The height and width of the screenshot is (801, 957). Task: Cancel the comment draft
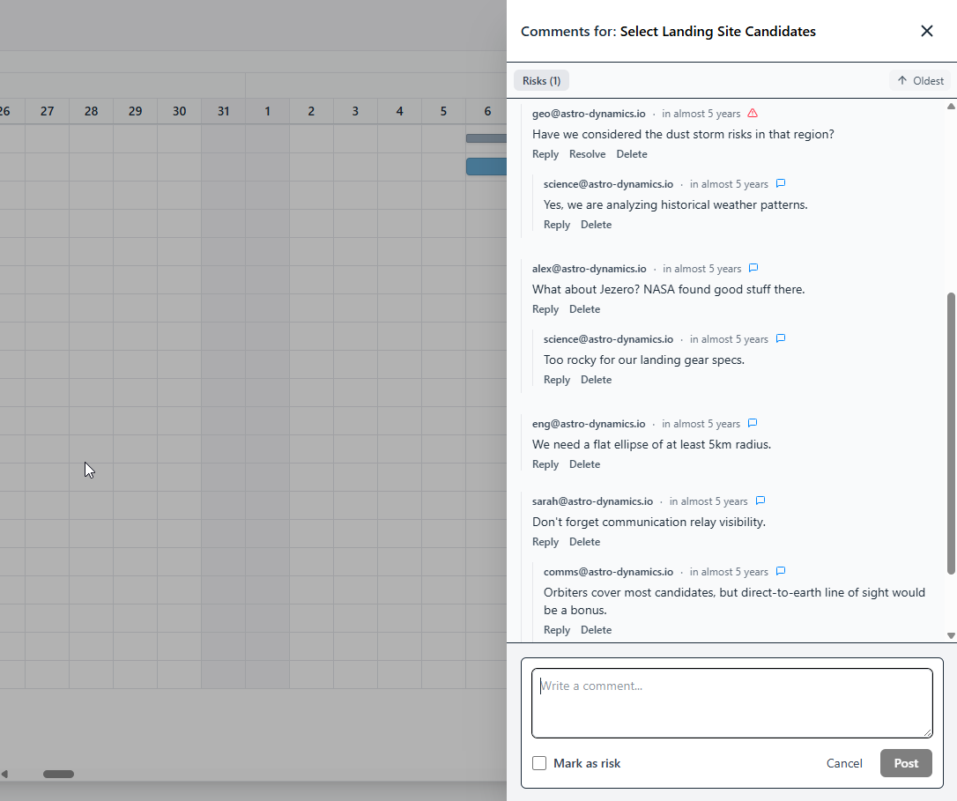pos(844,763)
